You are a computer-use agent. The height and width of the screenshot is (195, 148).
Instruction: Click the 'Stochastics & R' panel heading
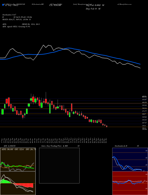pyautogui.click(x=121, y=146)
